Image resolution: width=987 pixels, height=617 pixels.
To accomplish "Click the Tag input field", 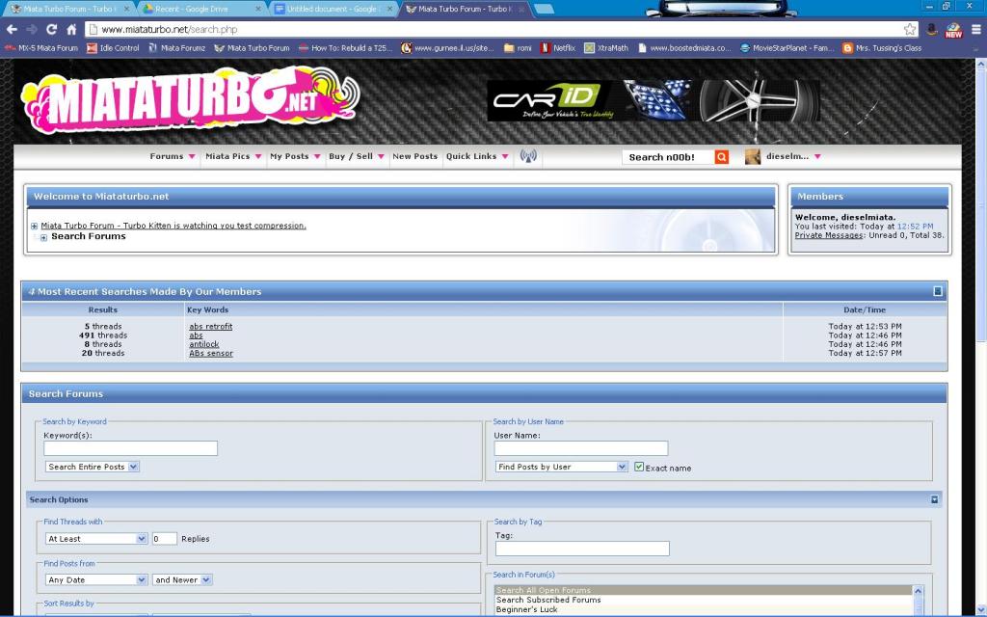I will pyautogui.click(x=582, y=549).
